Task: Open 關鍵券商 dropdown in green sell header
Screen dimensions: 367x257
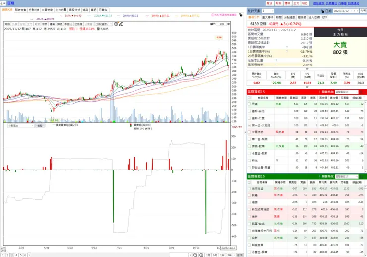Action: click(346, 176)
